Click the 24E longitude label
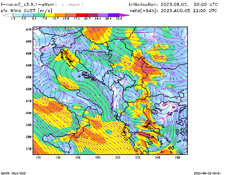The height and width of the screenshot is (175, 227). [158, 157]
